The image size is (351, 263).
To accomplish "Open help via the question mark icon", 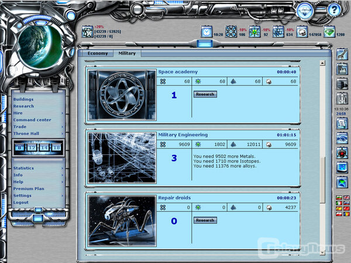I will pos(334,10).
